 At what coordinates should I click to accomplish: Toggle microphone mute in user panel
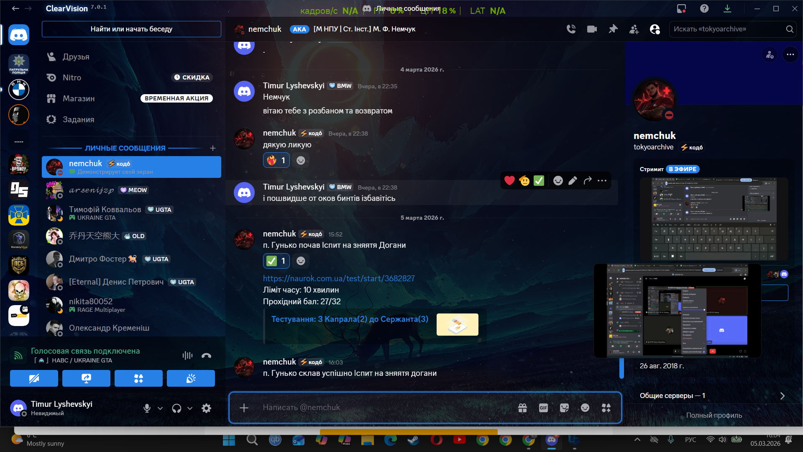coord(147,408)
